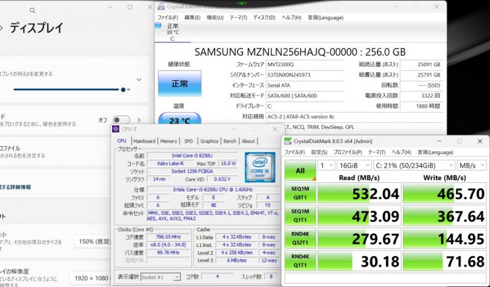The width and height of the screenshot is (490, 287).
Task: Click the interface field Serial ATA
Action: tap(305, 85)
